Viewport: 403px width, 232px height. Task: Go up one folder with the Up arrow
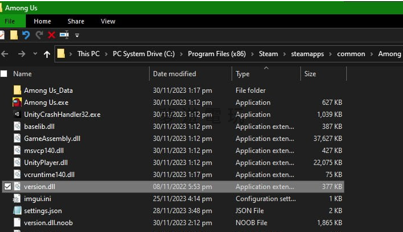(47, 54)
